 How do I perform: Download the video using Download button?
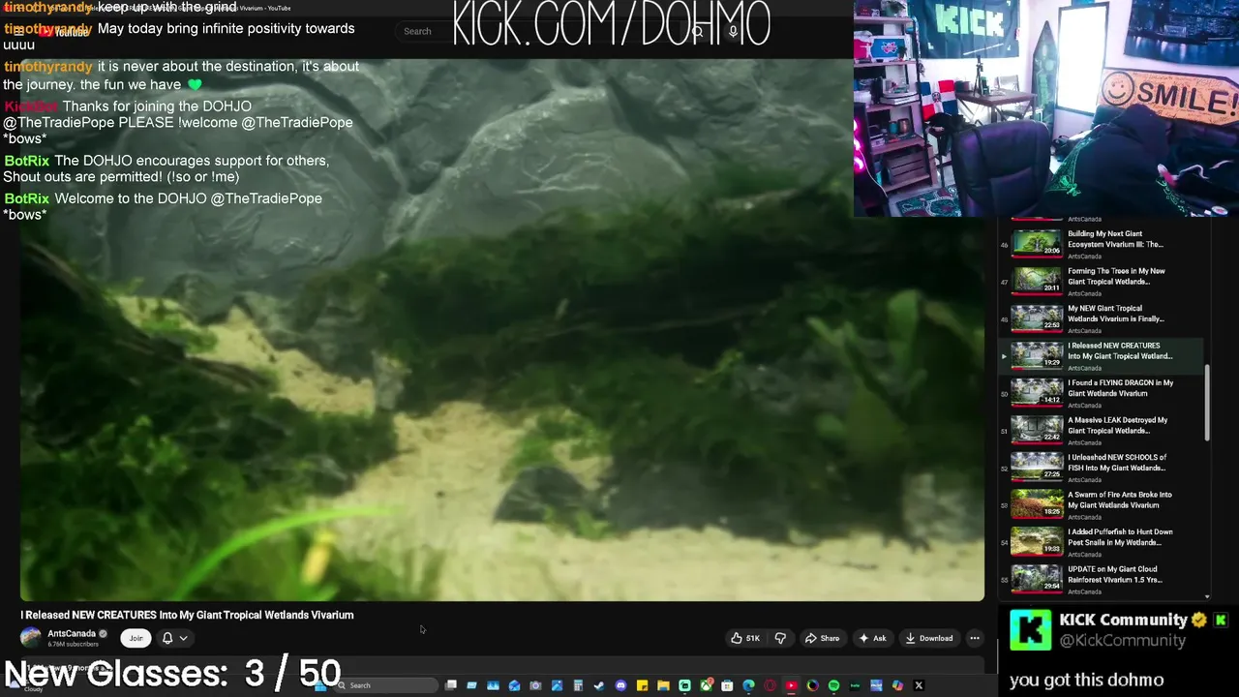[x=929, y=638]
